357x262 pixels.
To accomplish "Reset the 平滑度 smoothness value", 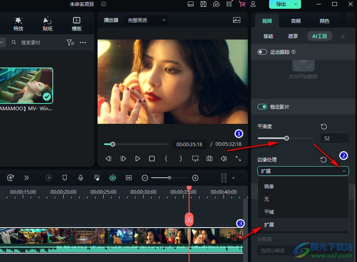I will click(x=324, y=127).
